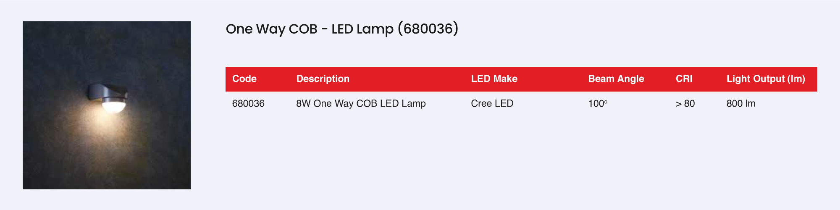The width and height of the screenshot is (840, 210).
Task: Sort by the Code column header
Action: pyautogui.click(x=244, y=79)
